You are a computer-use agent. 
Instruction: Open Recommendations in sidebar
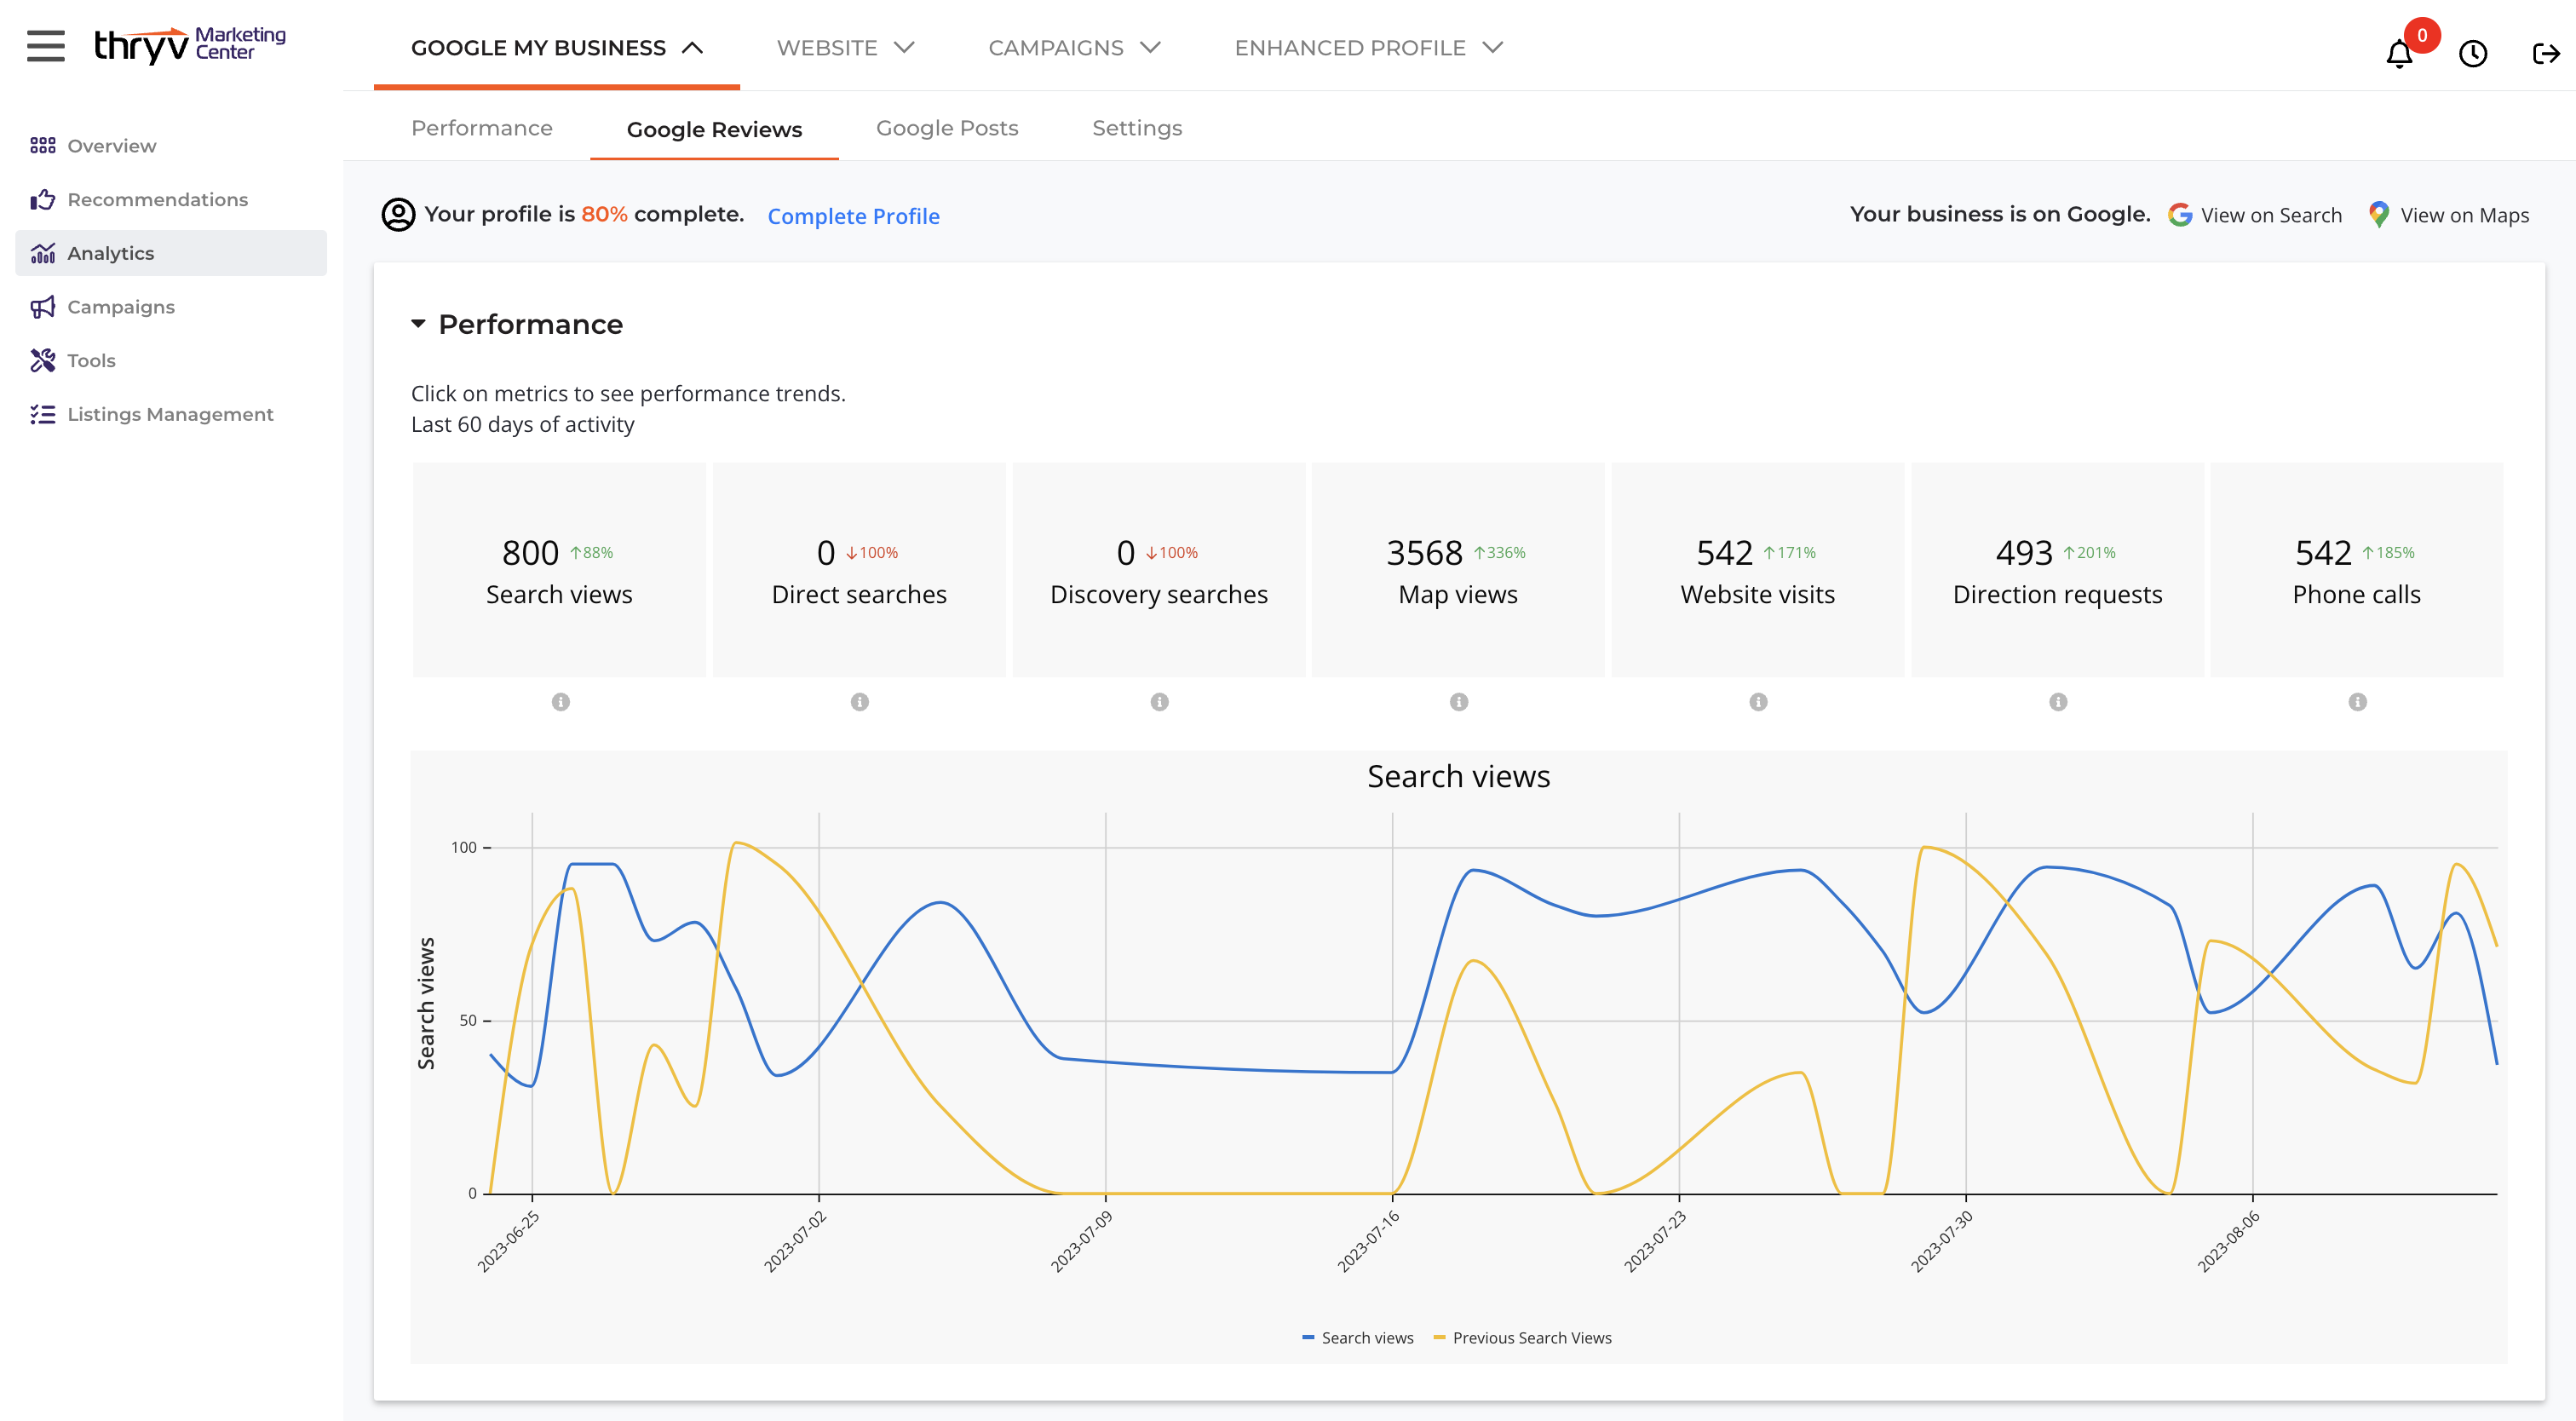171,199
